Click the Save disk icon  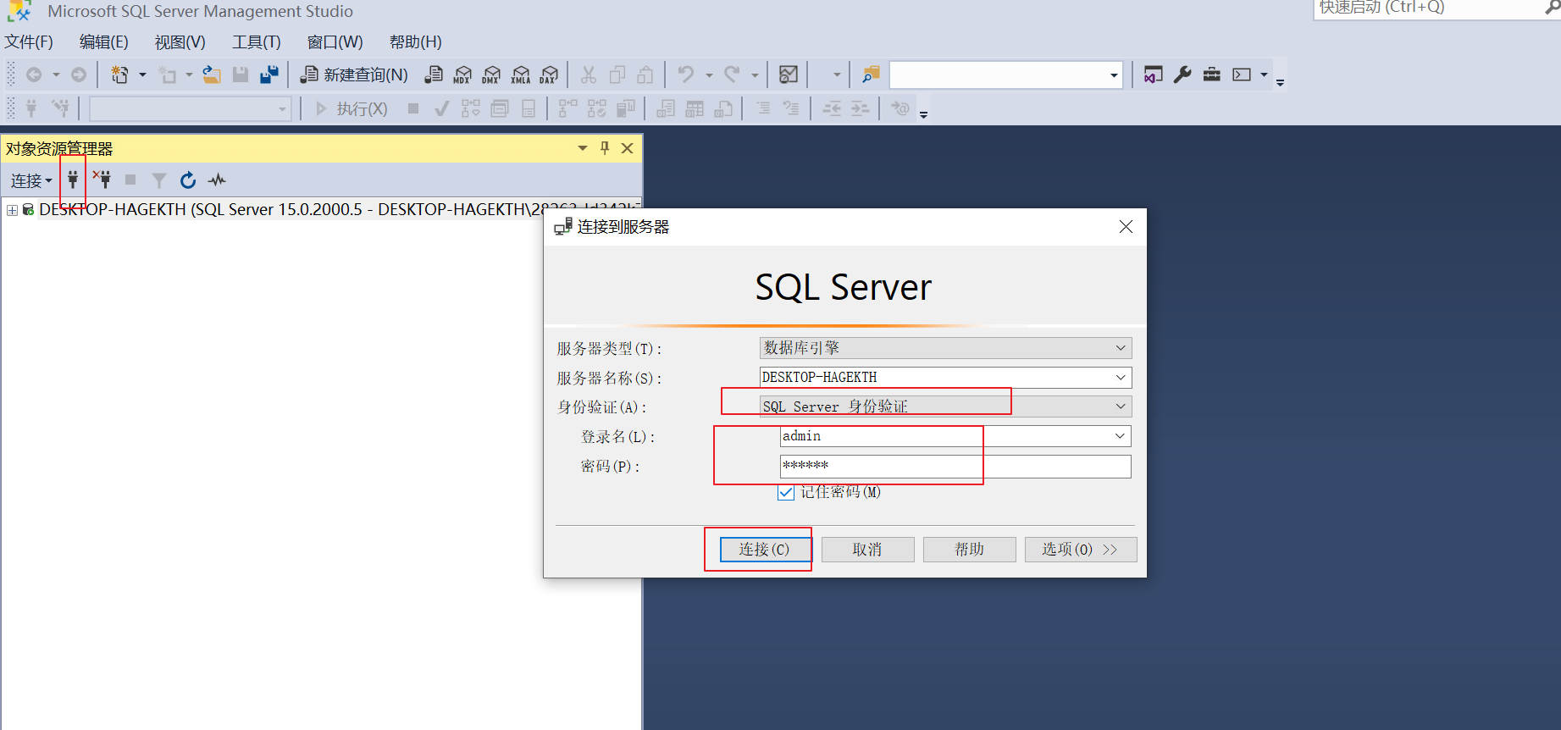(241, 75)
